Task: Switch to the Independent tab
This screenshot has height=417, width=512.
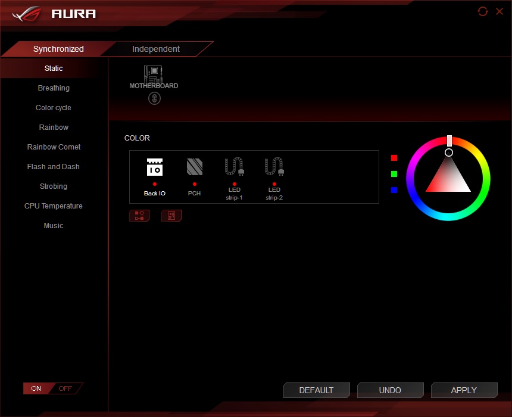Action: tap(156, 49)
